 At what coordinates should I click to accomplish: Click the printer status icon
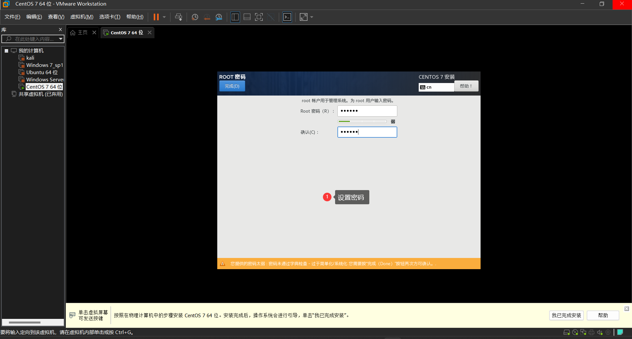[592, 332]
